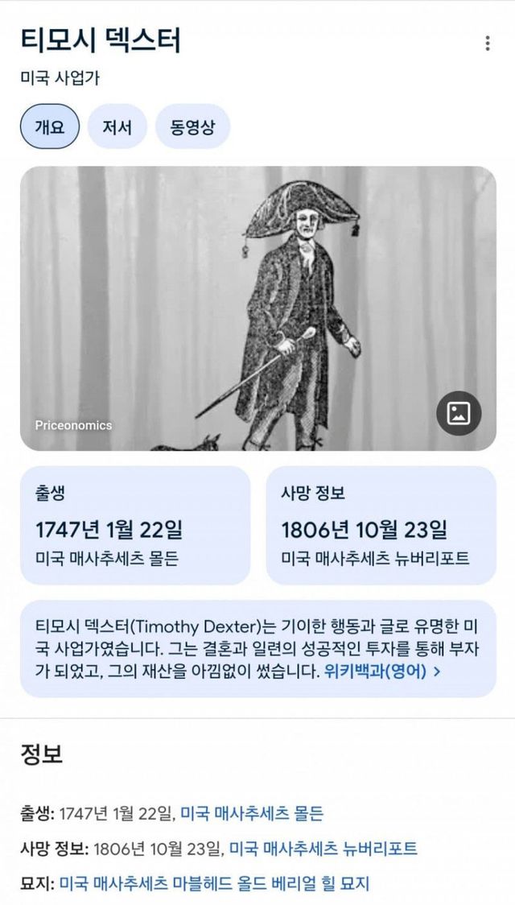
Task: Open the three-dot more options menu
Action: point(488,43)
